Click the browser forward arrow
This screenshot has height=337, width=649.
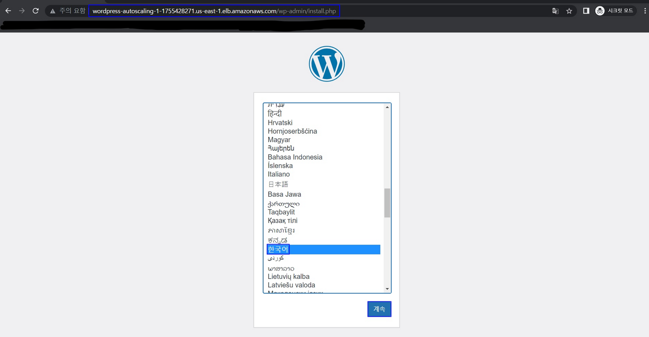(x=22, y=11)
